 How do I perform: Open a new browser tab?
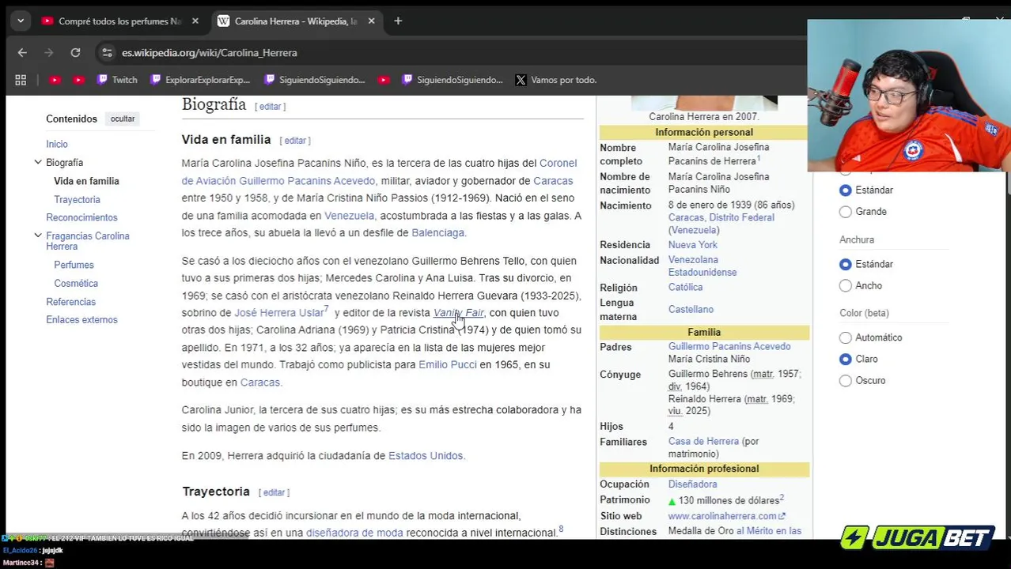pyautogui.click(x=398, y=21)
